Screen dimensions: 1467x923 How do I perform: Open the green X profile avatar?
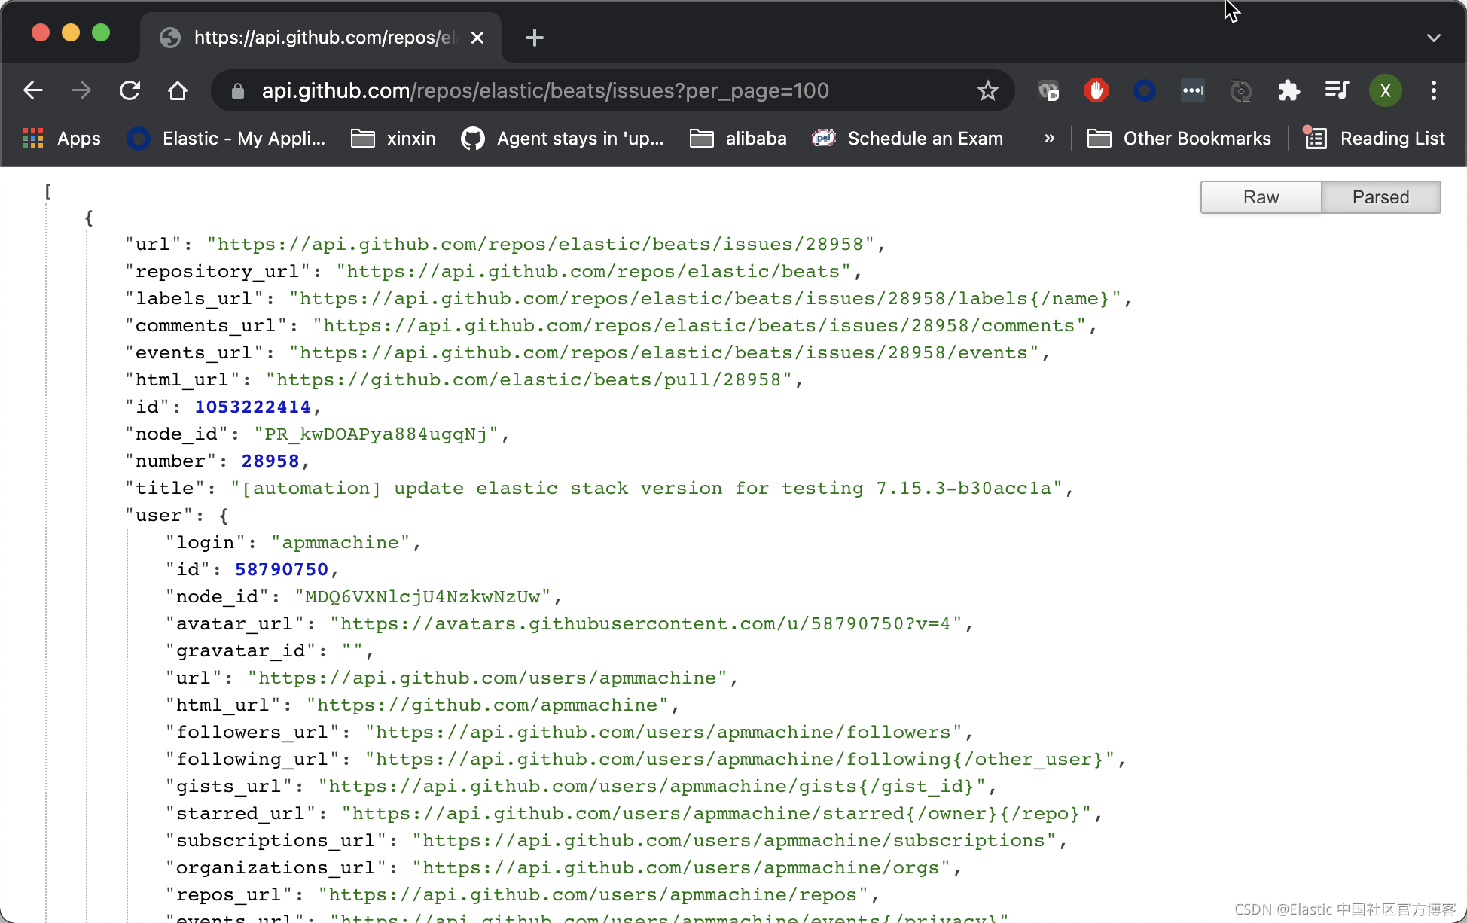1385,90
